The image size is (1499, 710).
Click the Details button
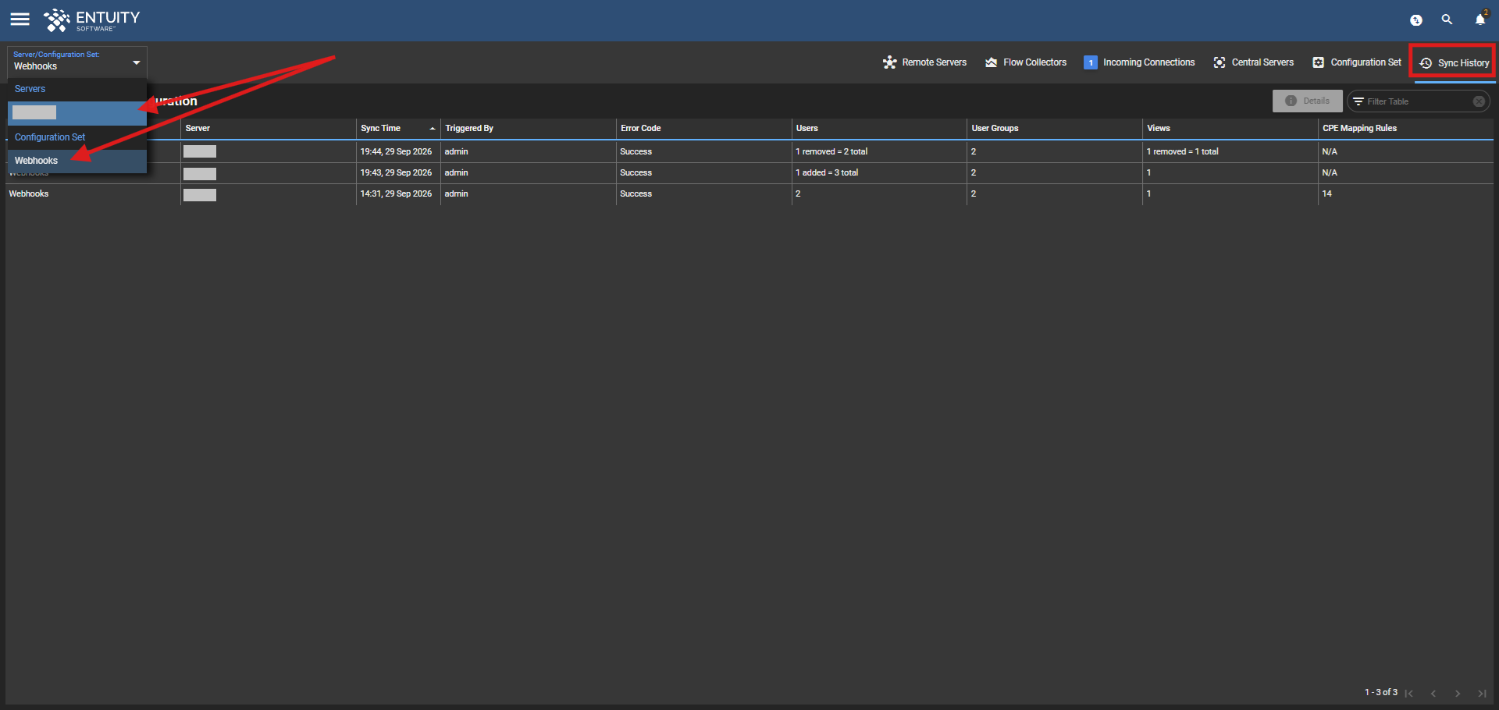coord(1307,101)
